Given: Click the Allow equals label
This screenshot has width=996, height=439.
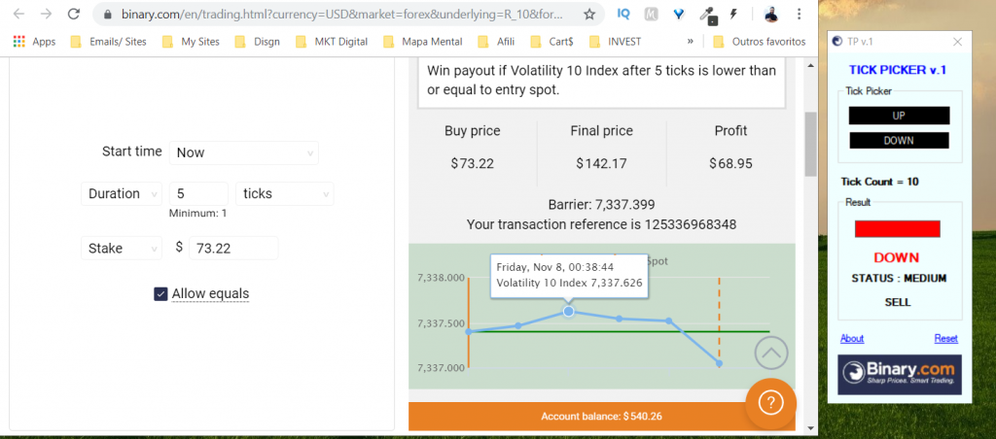Looking at the screenshot, I should point(210,293).
